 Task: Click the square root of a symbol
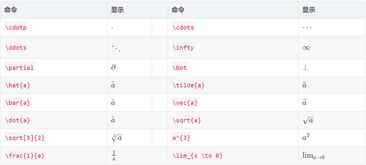tap(308, 120)
